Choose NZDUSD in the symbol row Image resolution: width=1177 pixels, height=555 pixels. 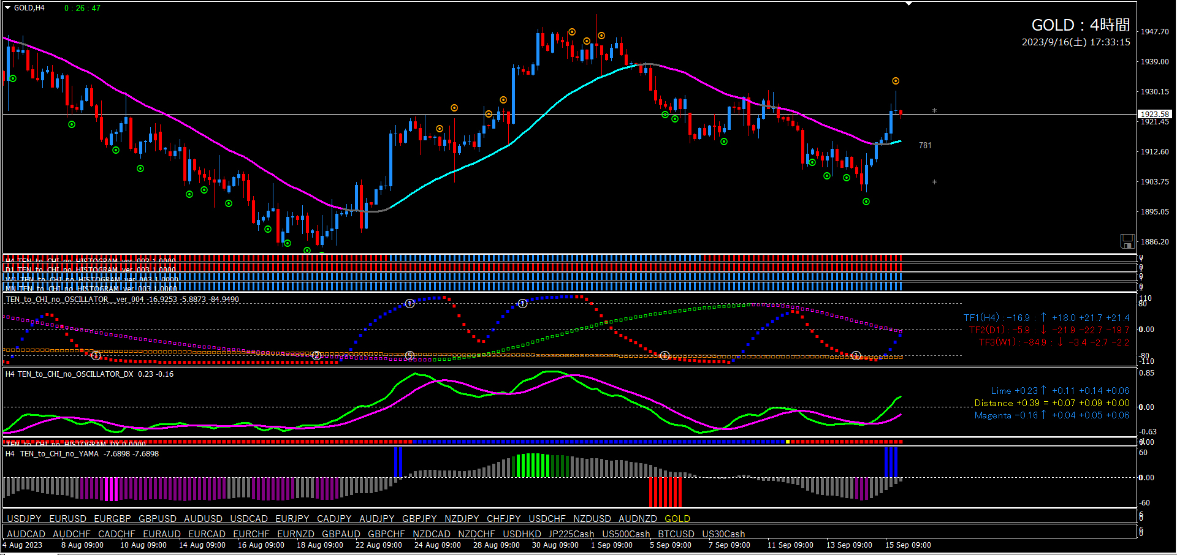[x=592, y=519]
